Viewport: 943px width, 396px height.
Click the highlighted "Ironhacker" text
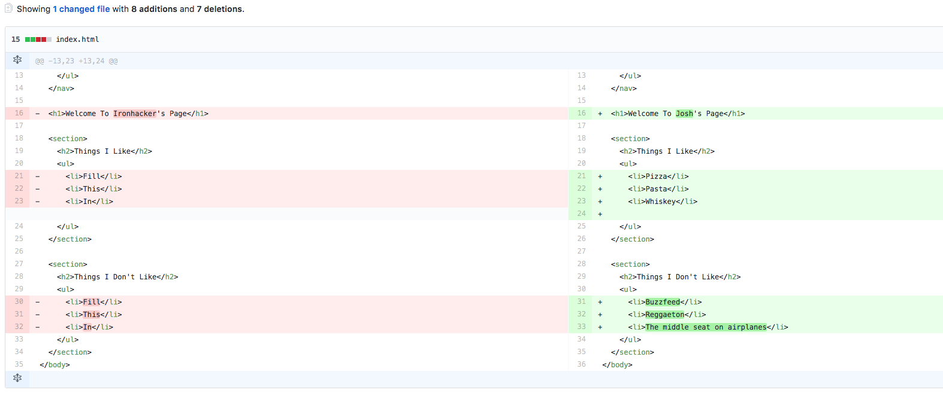tap(135, 114)
